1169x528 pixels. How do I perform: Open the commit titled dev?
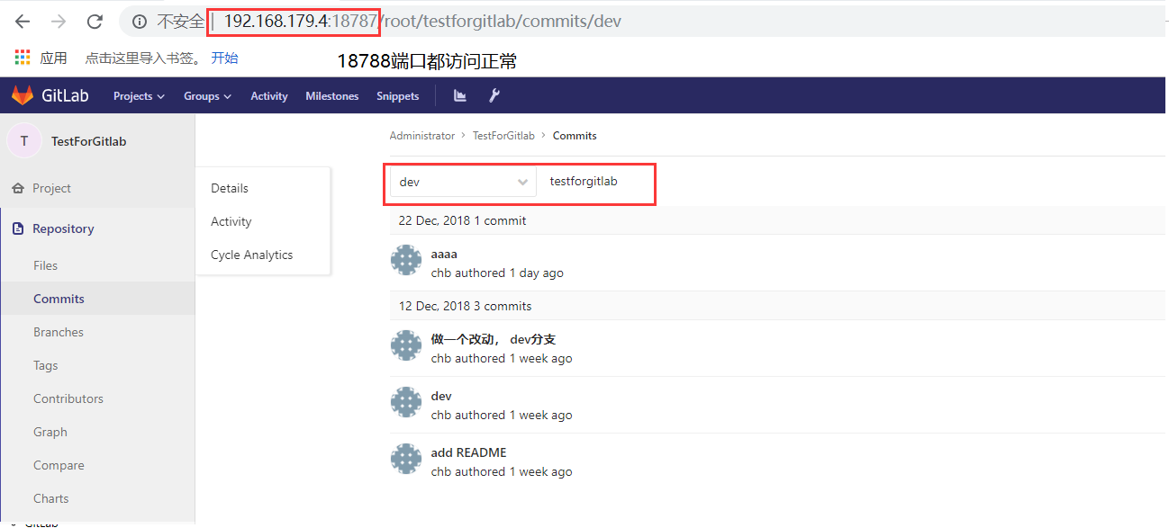(x=441, y=397)
